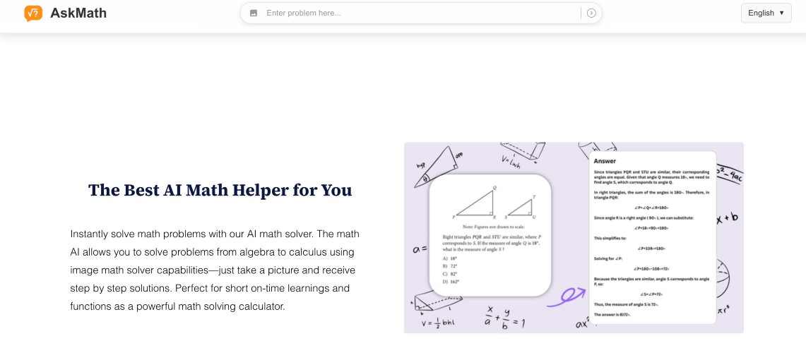Click the image upload icon in search bar
Screen dimensions: 806x353
coord(254,13)
